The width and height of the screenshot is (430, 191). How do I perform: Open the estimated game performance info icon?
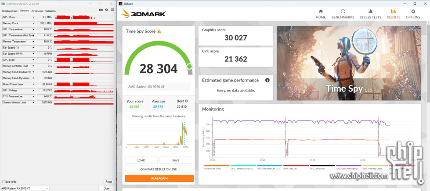click(267, 80)
